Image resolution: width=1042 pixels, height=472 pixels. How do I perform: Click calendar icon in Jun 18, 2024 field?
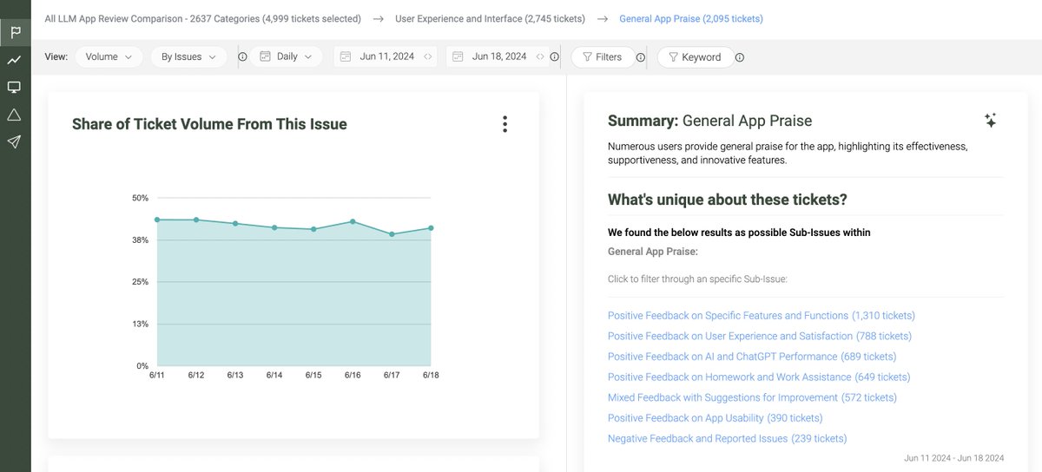coord(458,56)
